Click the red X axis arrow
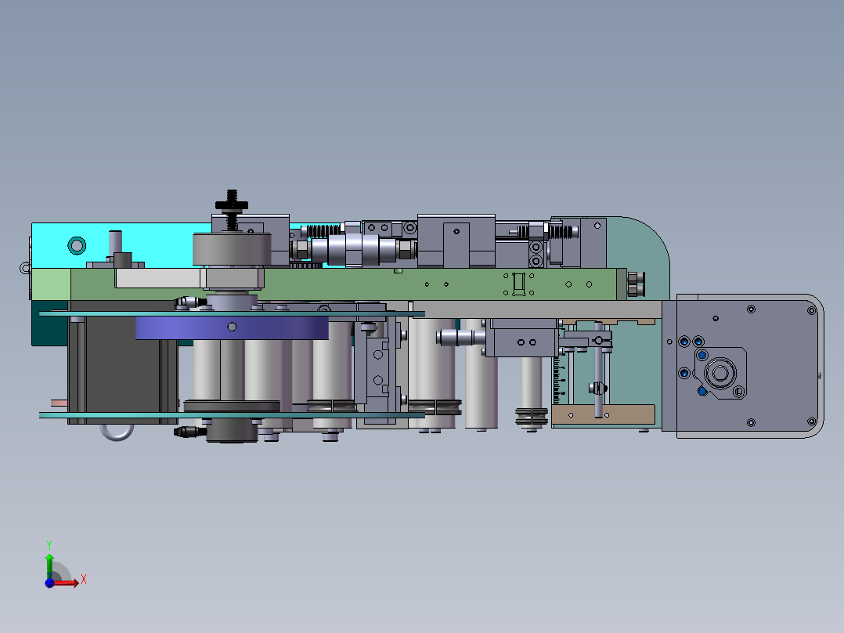This screenshot has width=844, height=633. pyautogui.click(x=76, y=581)
